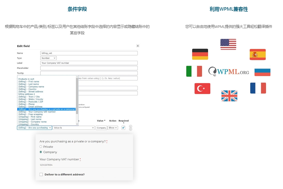The width and height of the screenshot is (283, 189).
Task: Click the 利用WPML兼容性 heading
Action: tap(229, 9)
